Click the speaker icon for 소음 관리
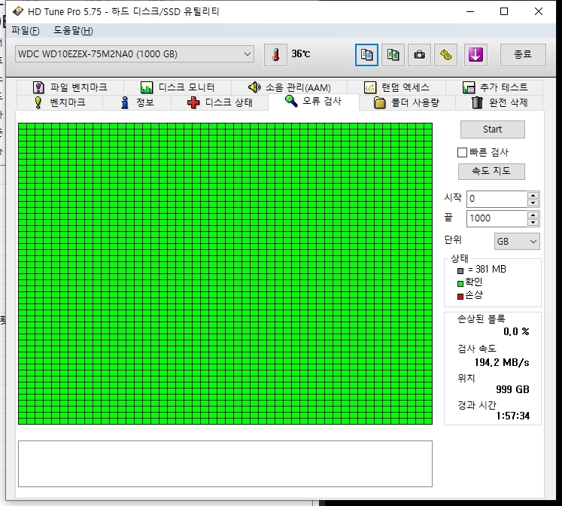 click(x=254, y=87)
